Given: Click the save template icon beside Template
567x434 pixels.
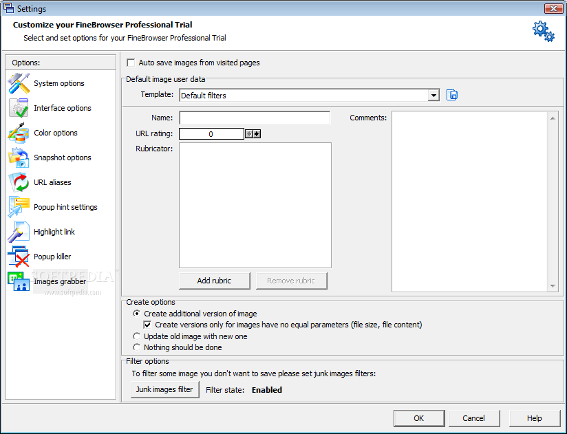Looking at the screenshot, I should point(452,95).
